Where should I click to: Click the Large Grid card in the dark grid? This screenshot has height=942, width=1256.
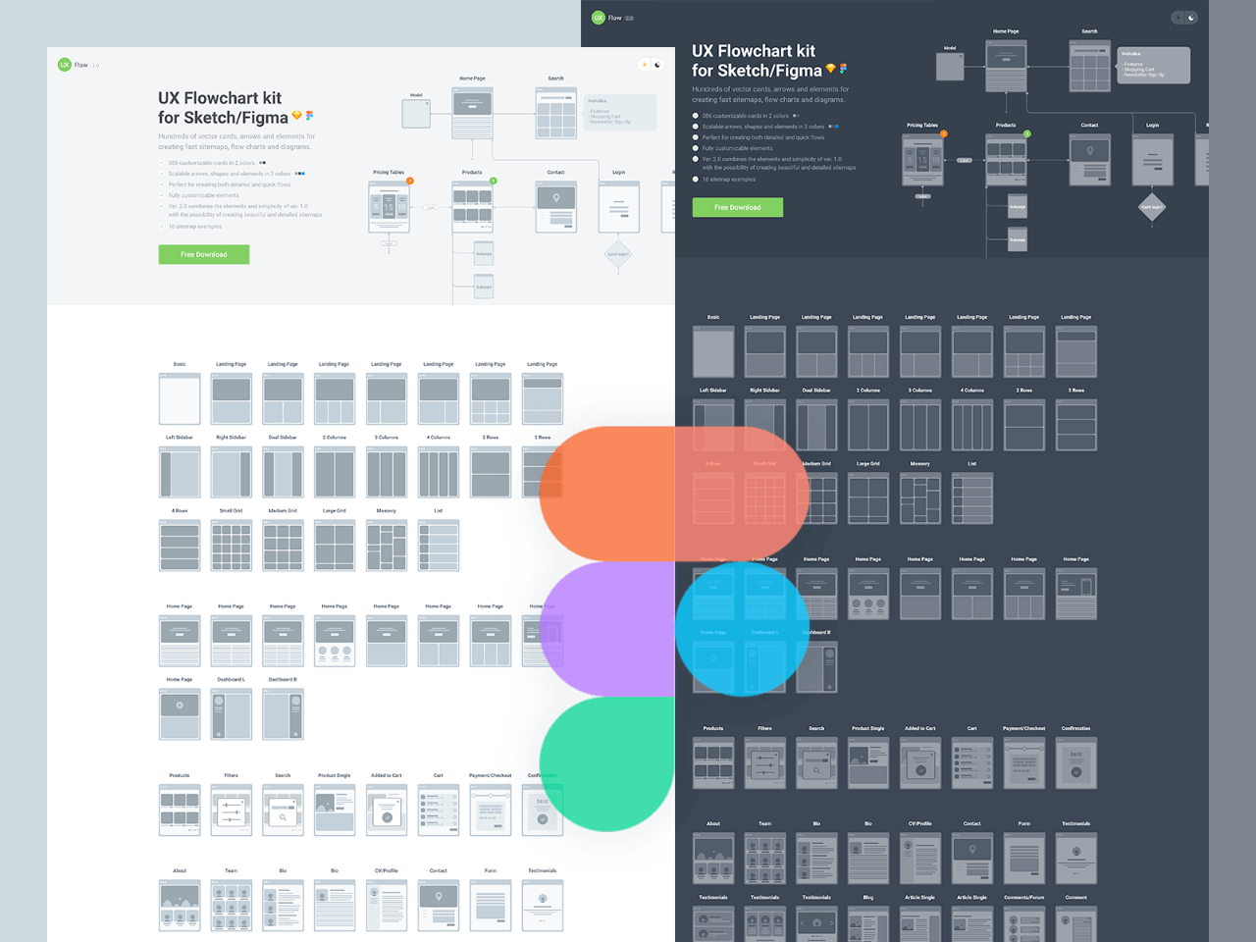click(x=868, y=498)
